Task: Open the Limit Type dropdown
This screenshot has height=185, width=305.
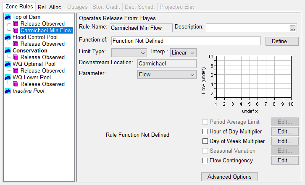Action: click(x=129, y=53)
